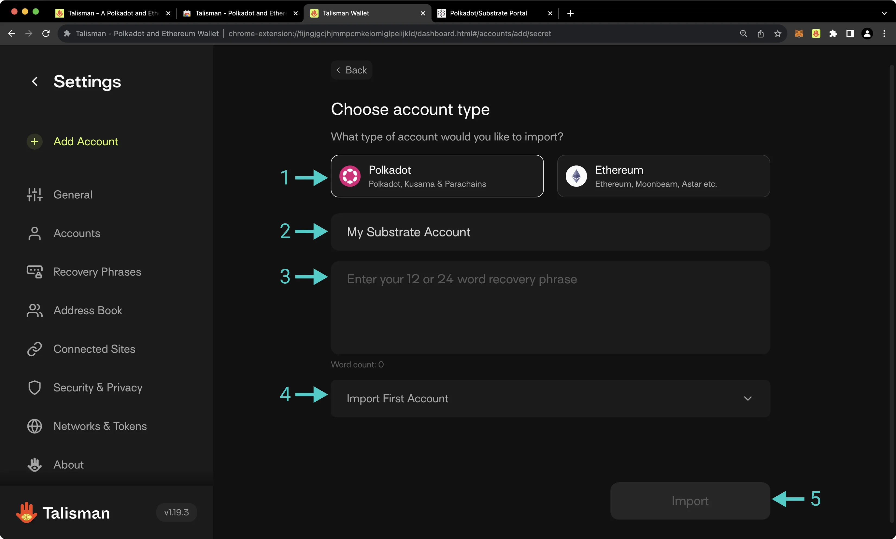Click the browser back arrow
896x539 pixels.
(12, 33)
